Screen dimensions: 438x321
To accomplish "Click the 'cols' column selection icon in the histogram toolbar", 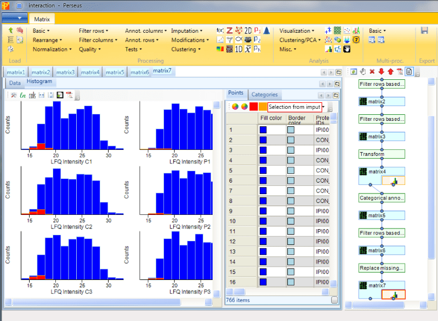I will pos(32,95).
